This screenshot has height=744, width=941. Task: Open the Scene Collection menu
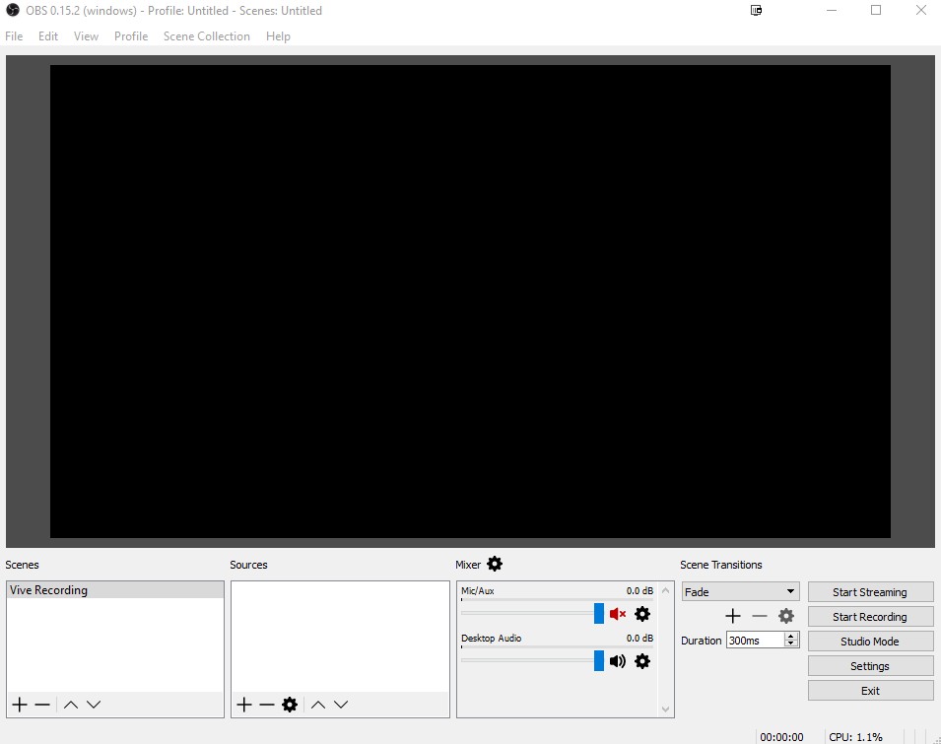tap(207, 36)
